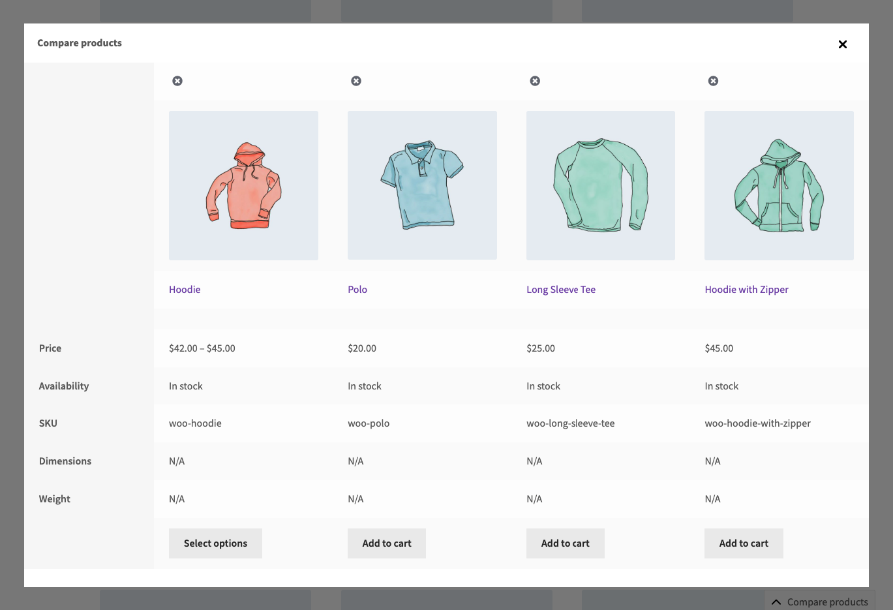Open the Hoodie product link

point(185,290)
